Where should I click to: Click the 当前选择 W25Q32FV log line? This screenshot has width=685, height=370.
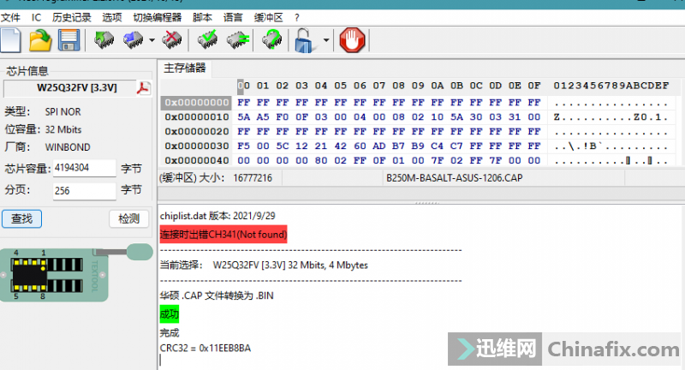264,266
